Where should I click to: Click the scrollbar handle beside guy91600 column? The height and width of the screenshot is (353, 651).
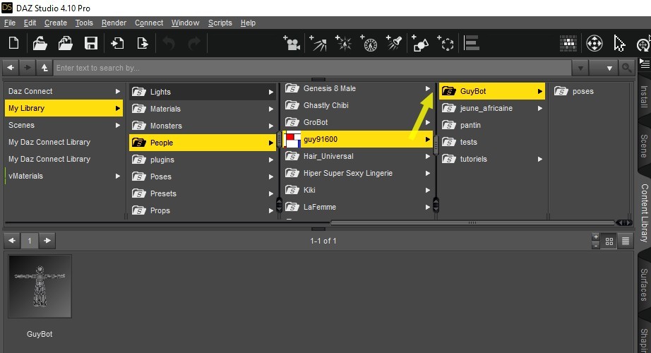click(x=436, y=145)
